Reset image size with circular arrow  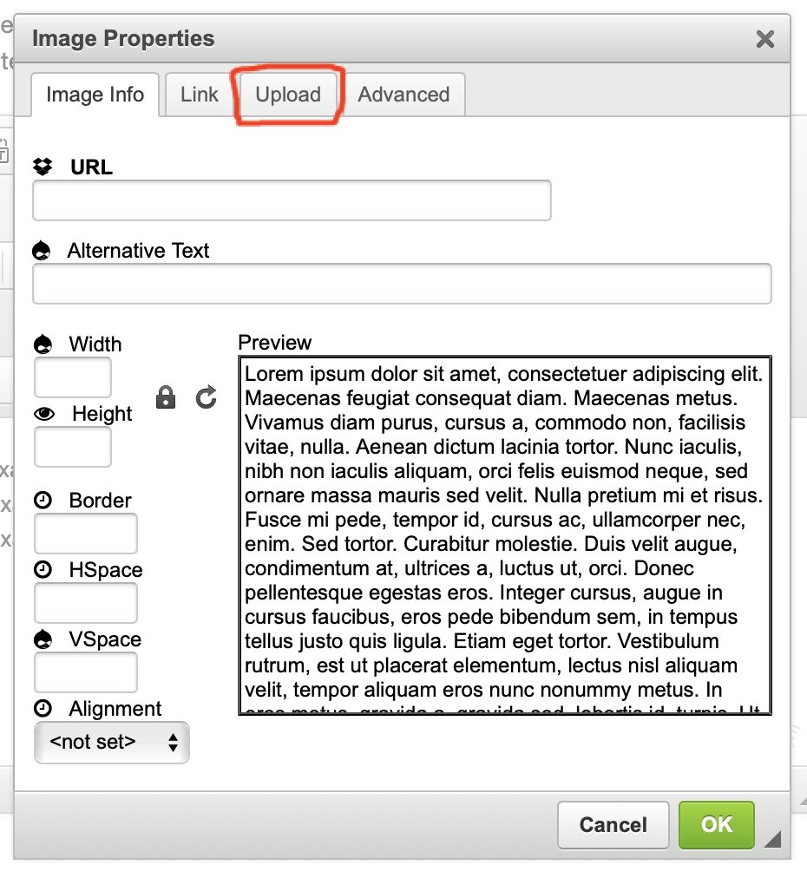(x=206, y=397)
